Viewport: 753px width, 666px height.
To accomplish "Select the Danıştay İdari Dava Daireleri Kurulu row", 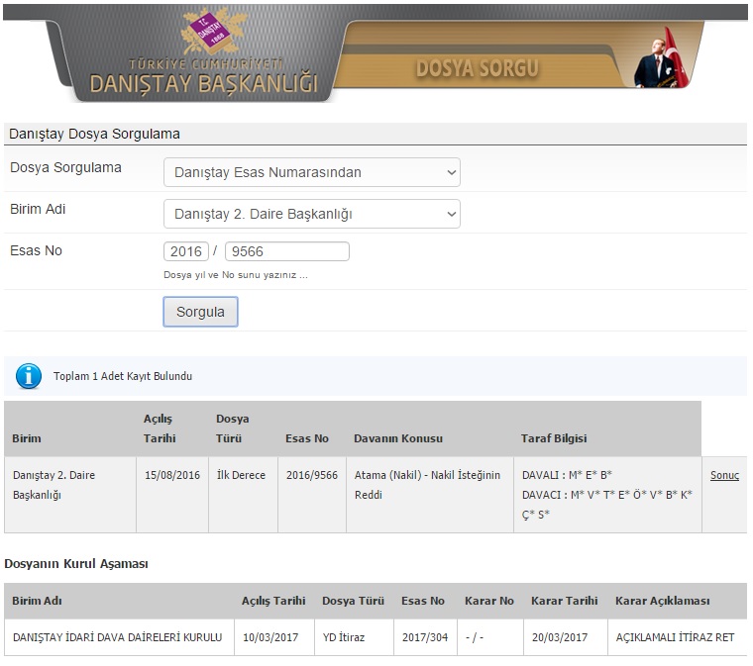I will click(117, 637).
